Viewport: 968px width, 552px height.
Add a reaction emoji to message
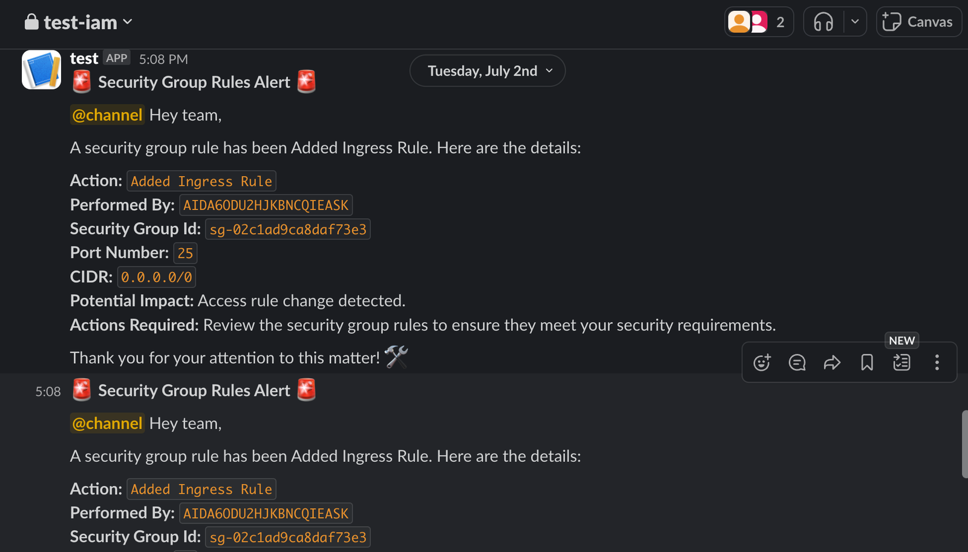pyautogui.click(x=762, y=363)
